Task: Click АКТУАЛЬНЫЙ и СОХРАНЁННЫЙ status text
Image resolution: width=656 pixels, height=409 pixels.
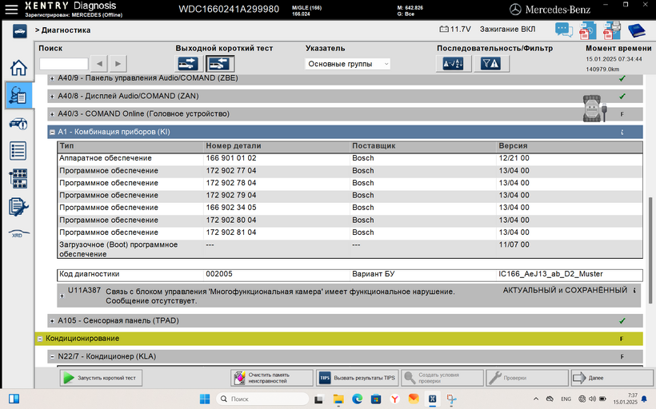Action: (565, 290)
